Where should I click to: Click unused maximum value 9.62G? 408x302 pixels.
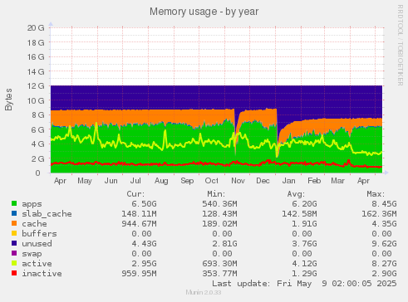(x=384, y=244)
